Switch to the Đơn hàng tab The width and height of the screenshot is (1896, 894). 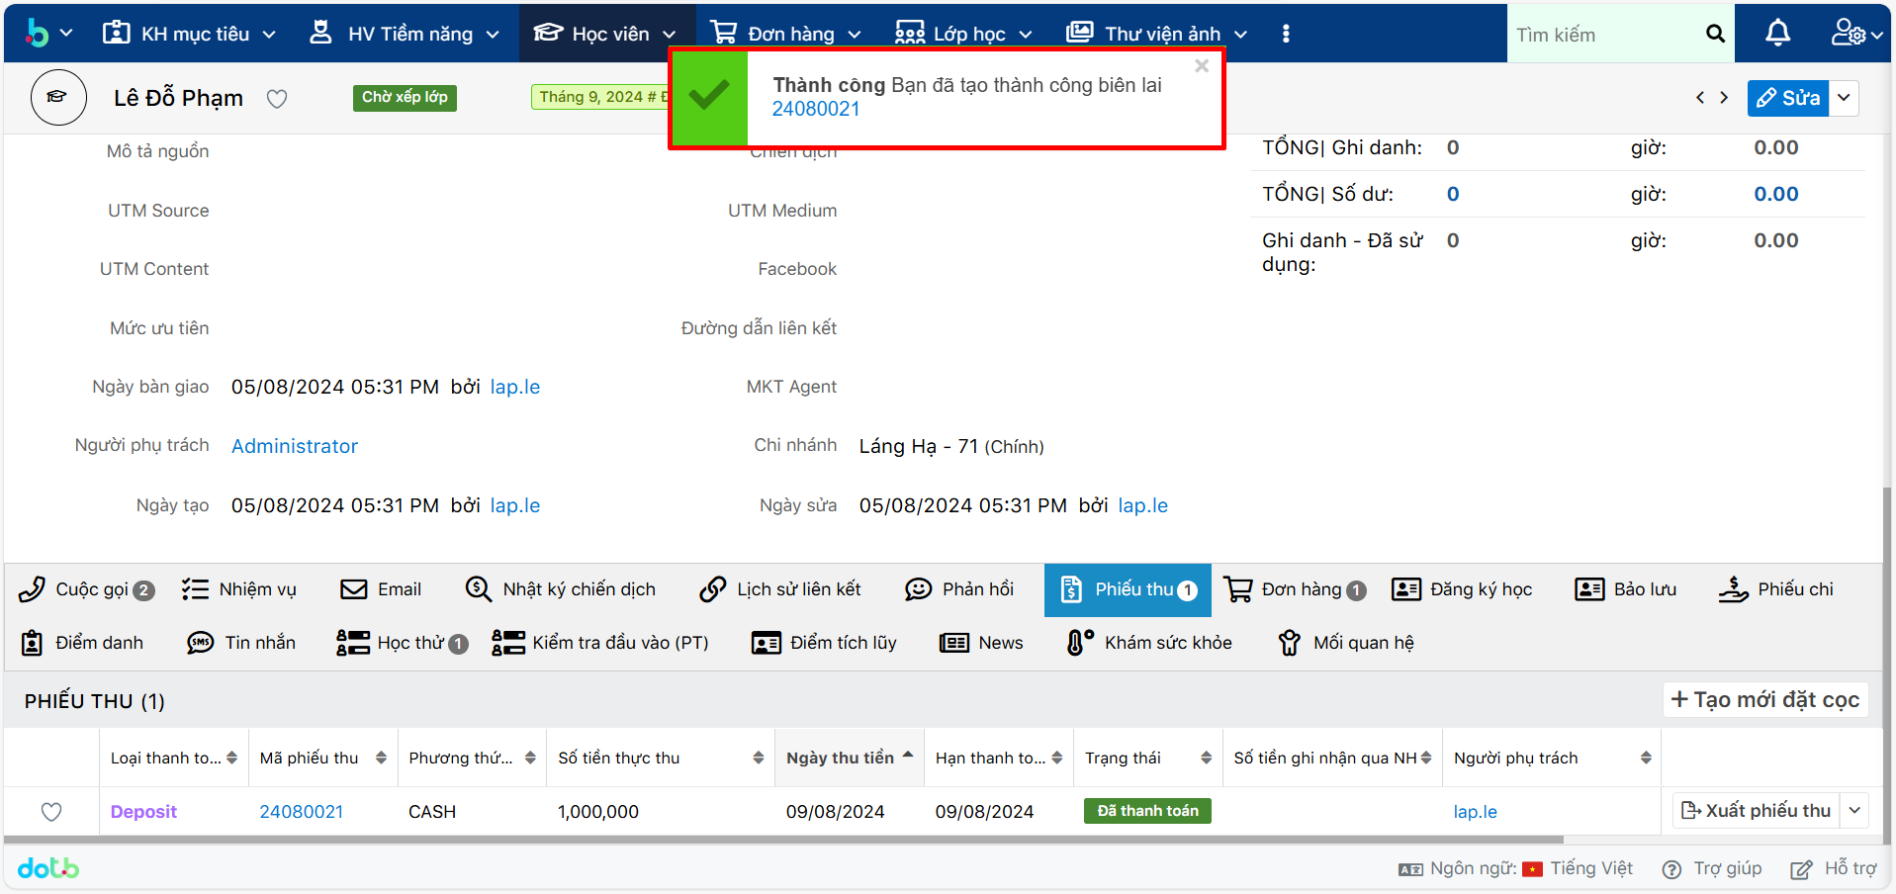[x=1295, y=589]
